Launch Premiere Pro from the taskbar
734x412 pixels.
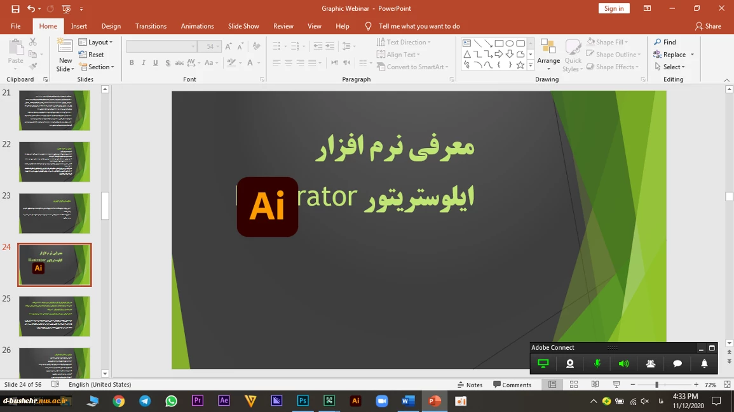(x=198, y=401)
